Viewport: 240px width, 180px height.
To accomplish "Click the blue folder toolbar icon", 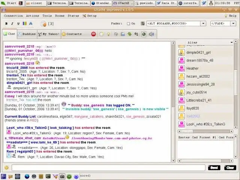I will coord(123,34).
